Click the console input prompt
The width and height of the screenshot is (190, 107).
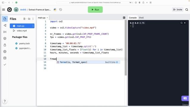click(x=133, y=26)
